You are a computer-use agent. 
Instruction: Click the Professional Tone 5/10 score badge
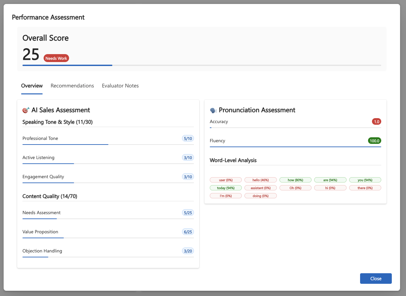(x=188, y=139)
